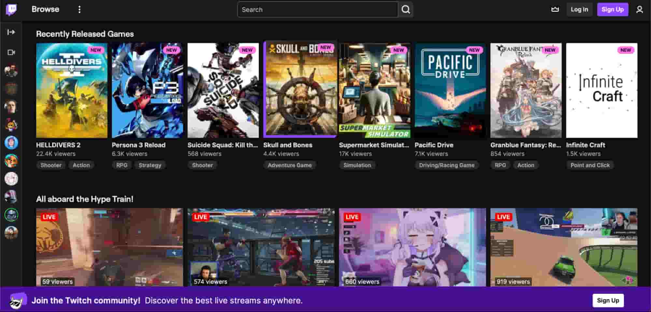Click the Log In button

[579, 9]
